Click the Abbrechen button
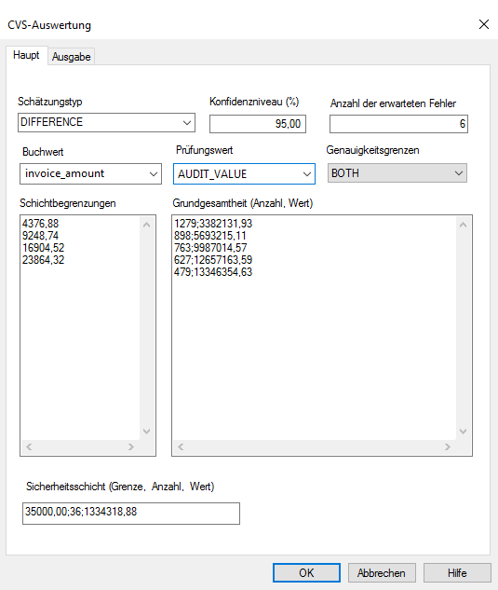 tap(382, 572)
